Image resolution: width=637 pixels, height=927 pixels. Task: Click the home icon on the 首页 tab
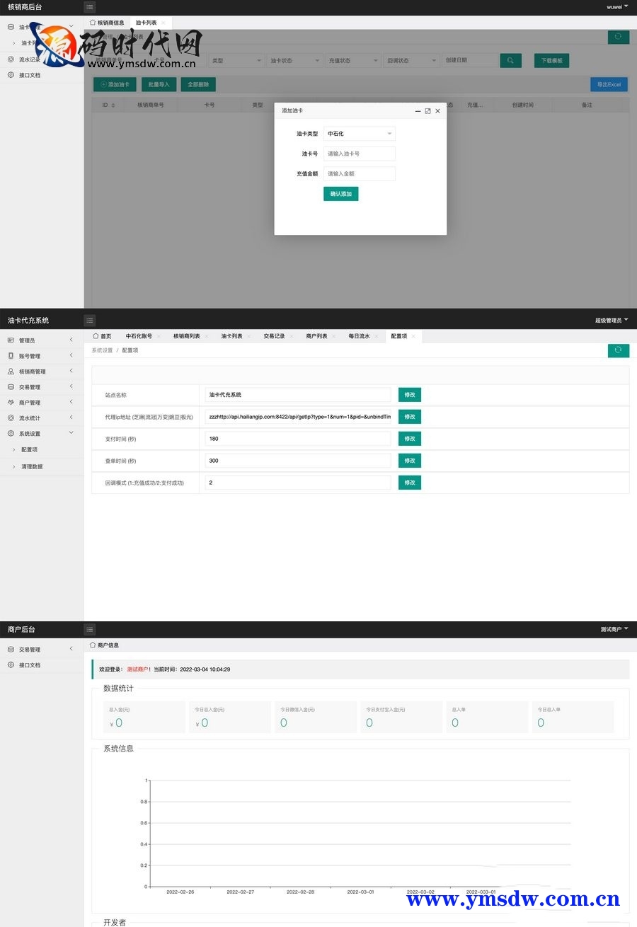[x=96, y=336]
